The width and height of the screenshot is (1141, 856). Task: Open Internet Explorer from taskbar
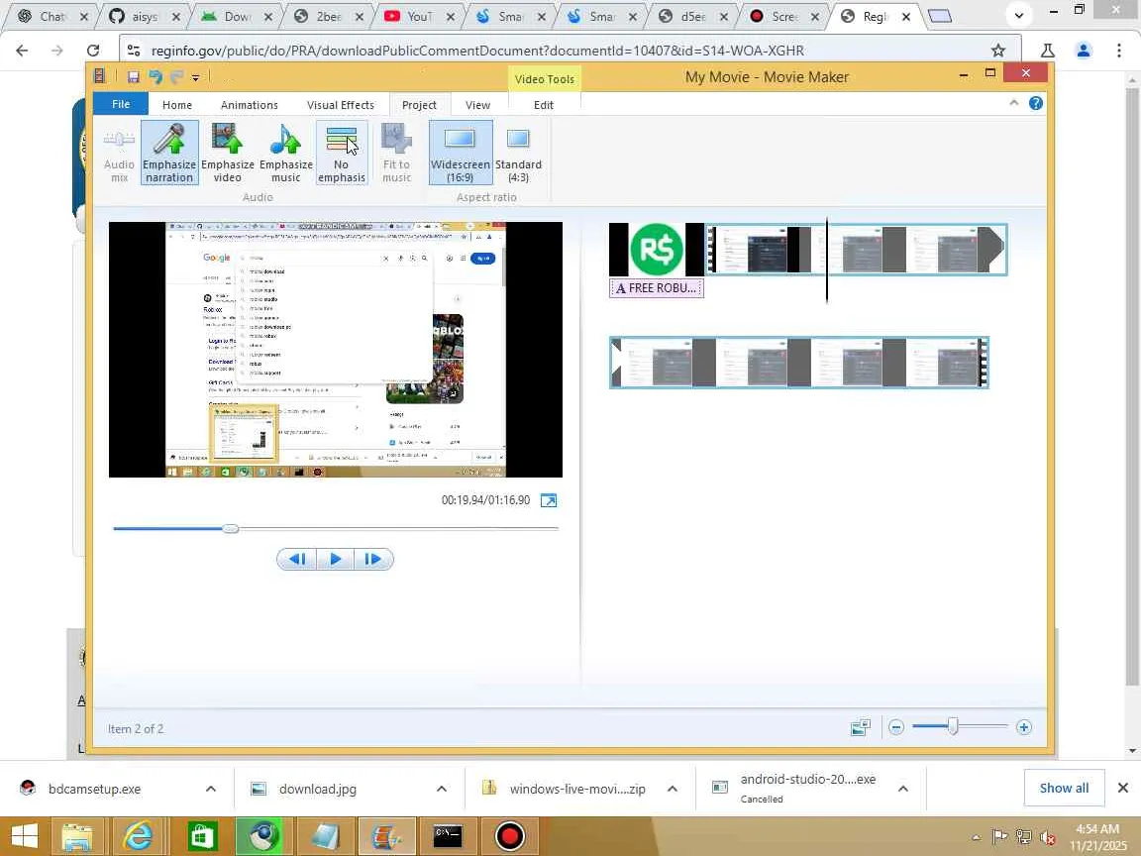(139, 836)
